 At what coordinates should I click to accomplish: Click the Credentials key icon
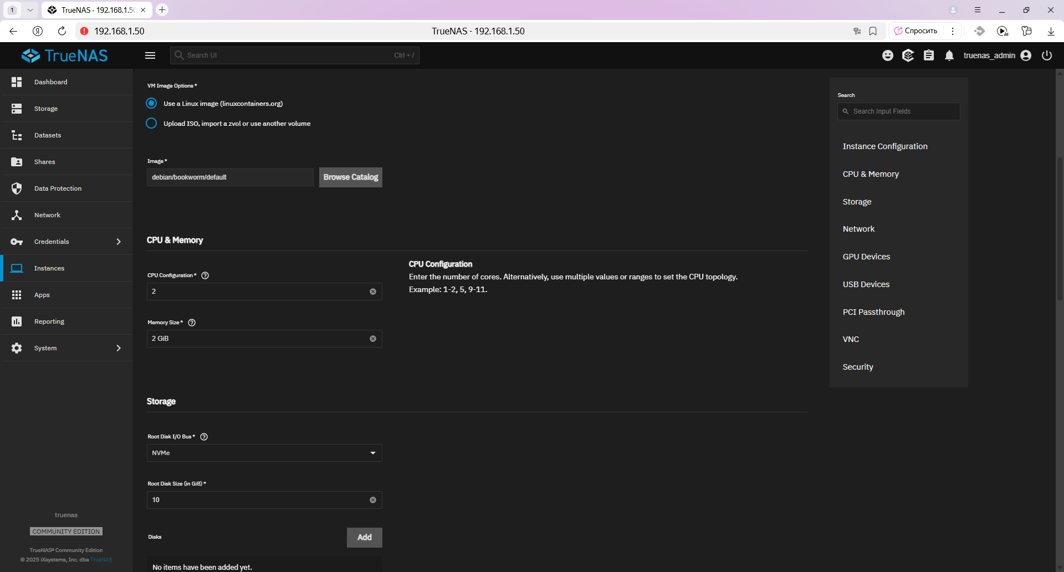[x=17, y=242]
